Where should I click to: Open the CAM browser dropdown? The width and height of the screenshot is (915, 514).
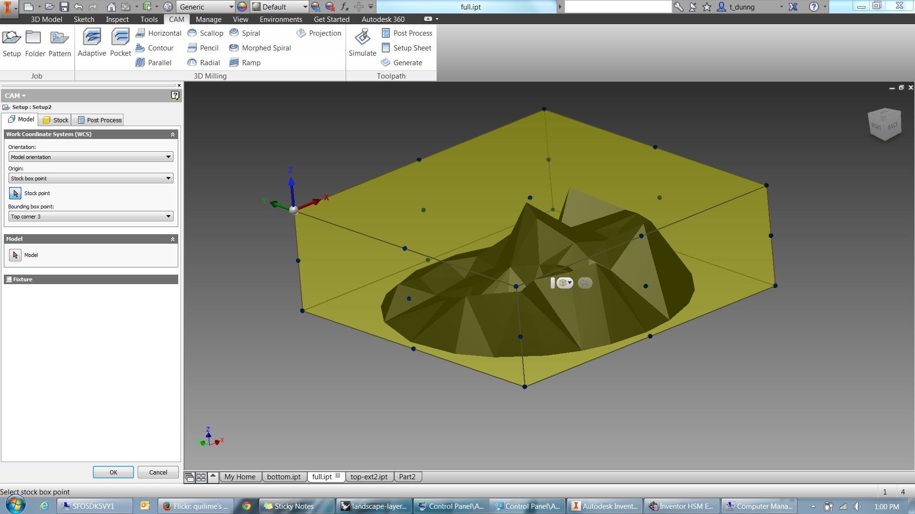[15, 96]
